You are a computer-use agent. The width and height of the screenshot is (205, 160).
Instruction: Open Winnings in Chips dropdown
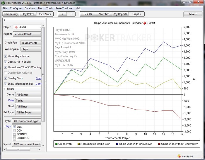point(31,49)
